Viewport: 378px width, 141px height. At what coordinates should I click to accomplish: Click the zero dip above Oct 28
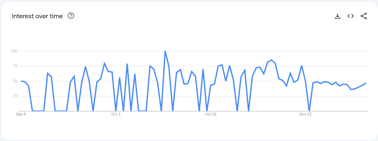point(207,111)
